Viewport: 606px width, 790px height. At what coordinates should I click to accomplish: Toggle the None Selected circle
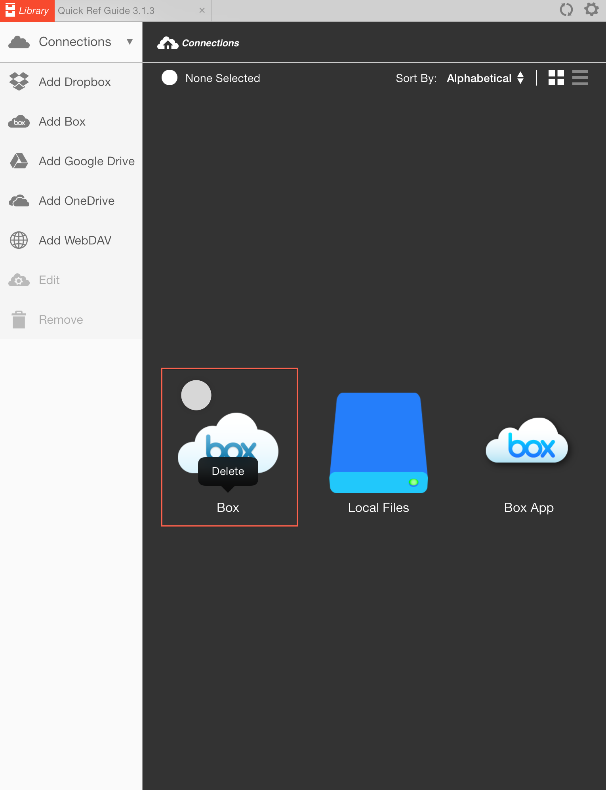pos(170,78)
